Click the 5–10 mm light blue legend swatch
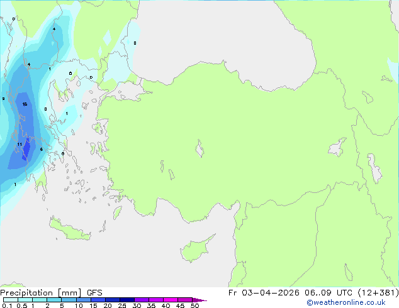Screen dimensions: 399x308 (69, 300)
